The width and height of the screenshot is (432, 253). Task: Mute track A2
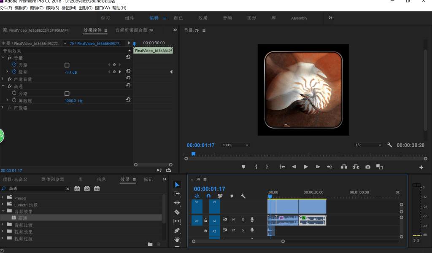tap(234, 230)
